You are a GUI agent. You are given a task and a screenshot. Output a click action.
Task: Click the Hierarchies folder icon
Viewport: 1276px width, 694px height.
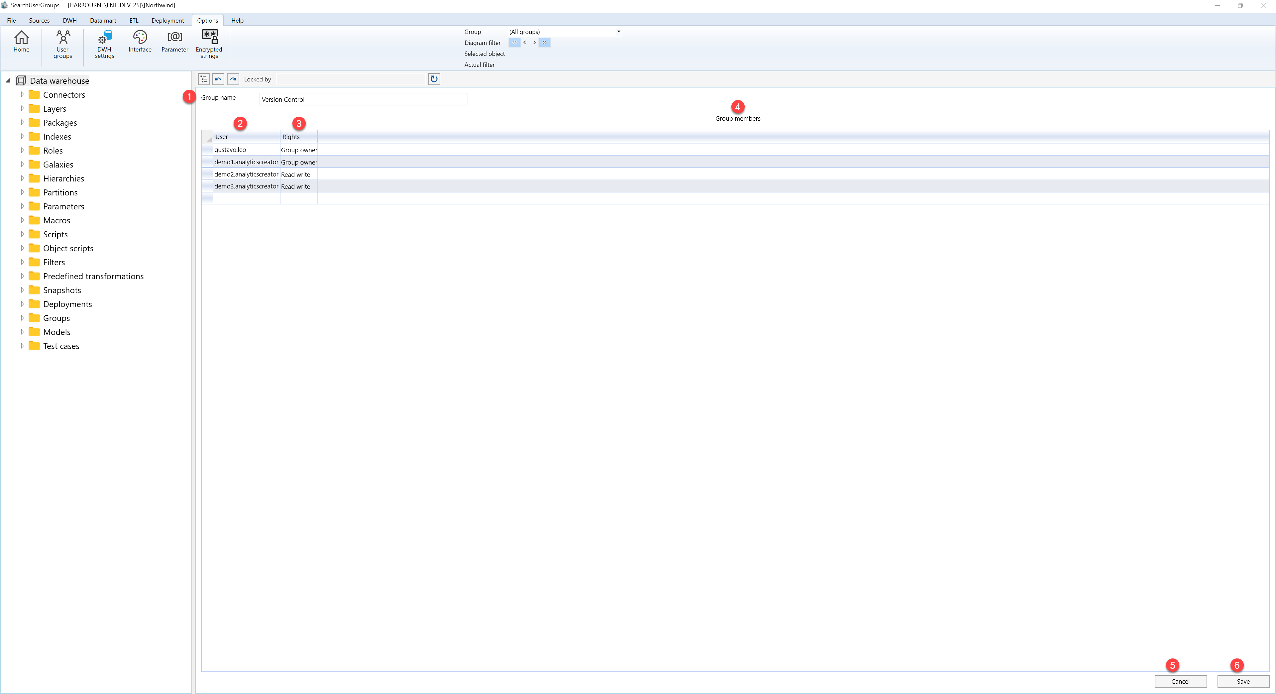[x=34, y=178]
